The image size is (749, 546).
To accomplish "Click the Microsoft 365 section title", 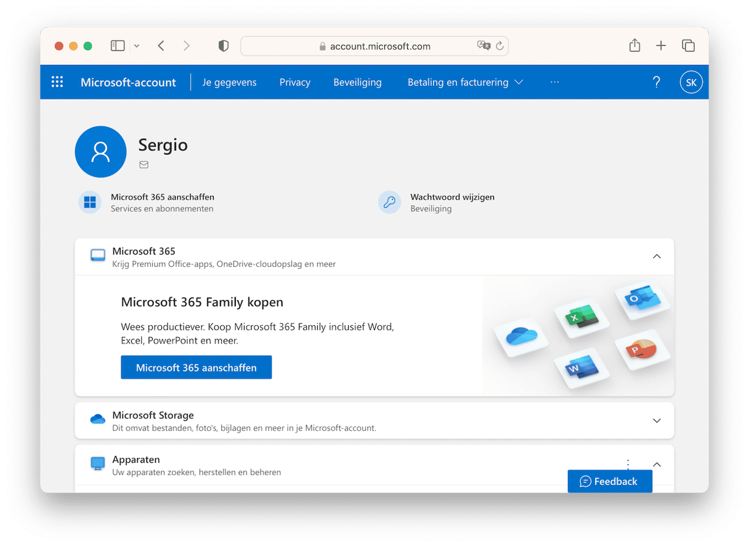I will pyautogui.click(x=144, y=251).
